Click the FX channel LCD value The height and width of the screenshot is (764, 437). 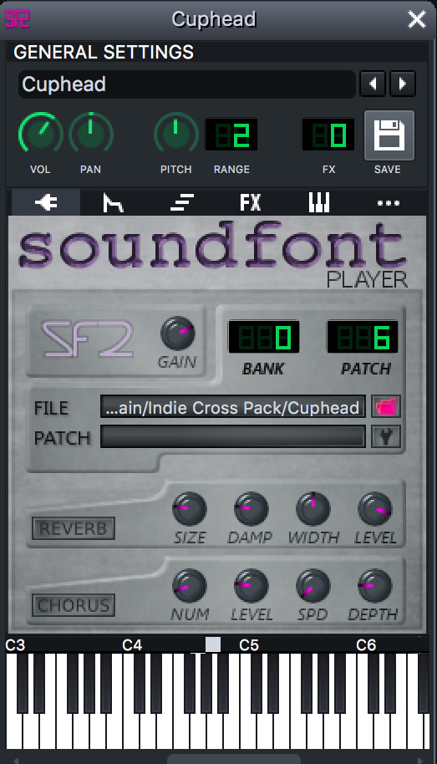[328, 135]
